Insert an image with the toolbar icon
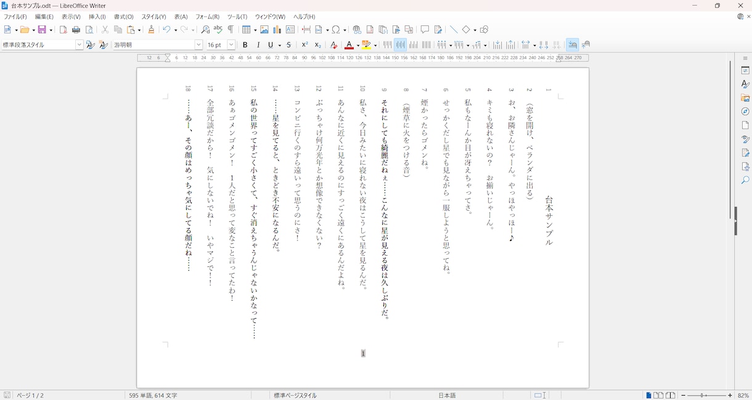Screen dimensions: 752x400 pyautogui.click(x=264, y=30)
